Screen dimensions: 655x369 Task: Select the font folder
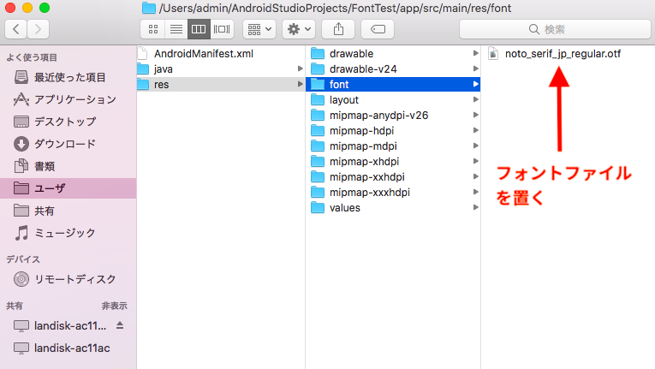pyautogui.click(x=393, y=85)
